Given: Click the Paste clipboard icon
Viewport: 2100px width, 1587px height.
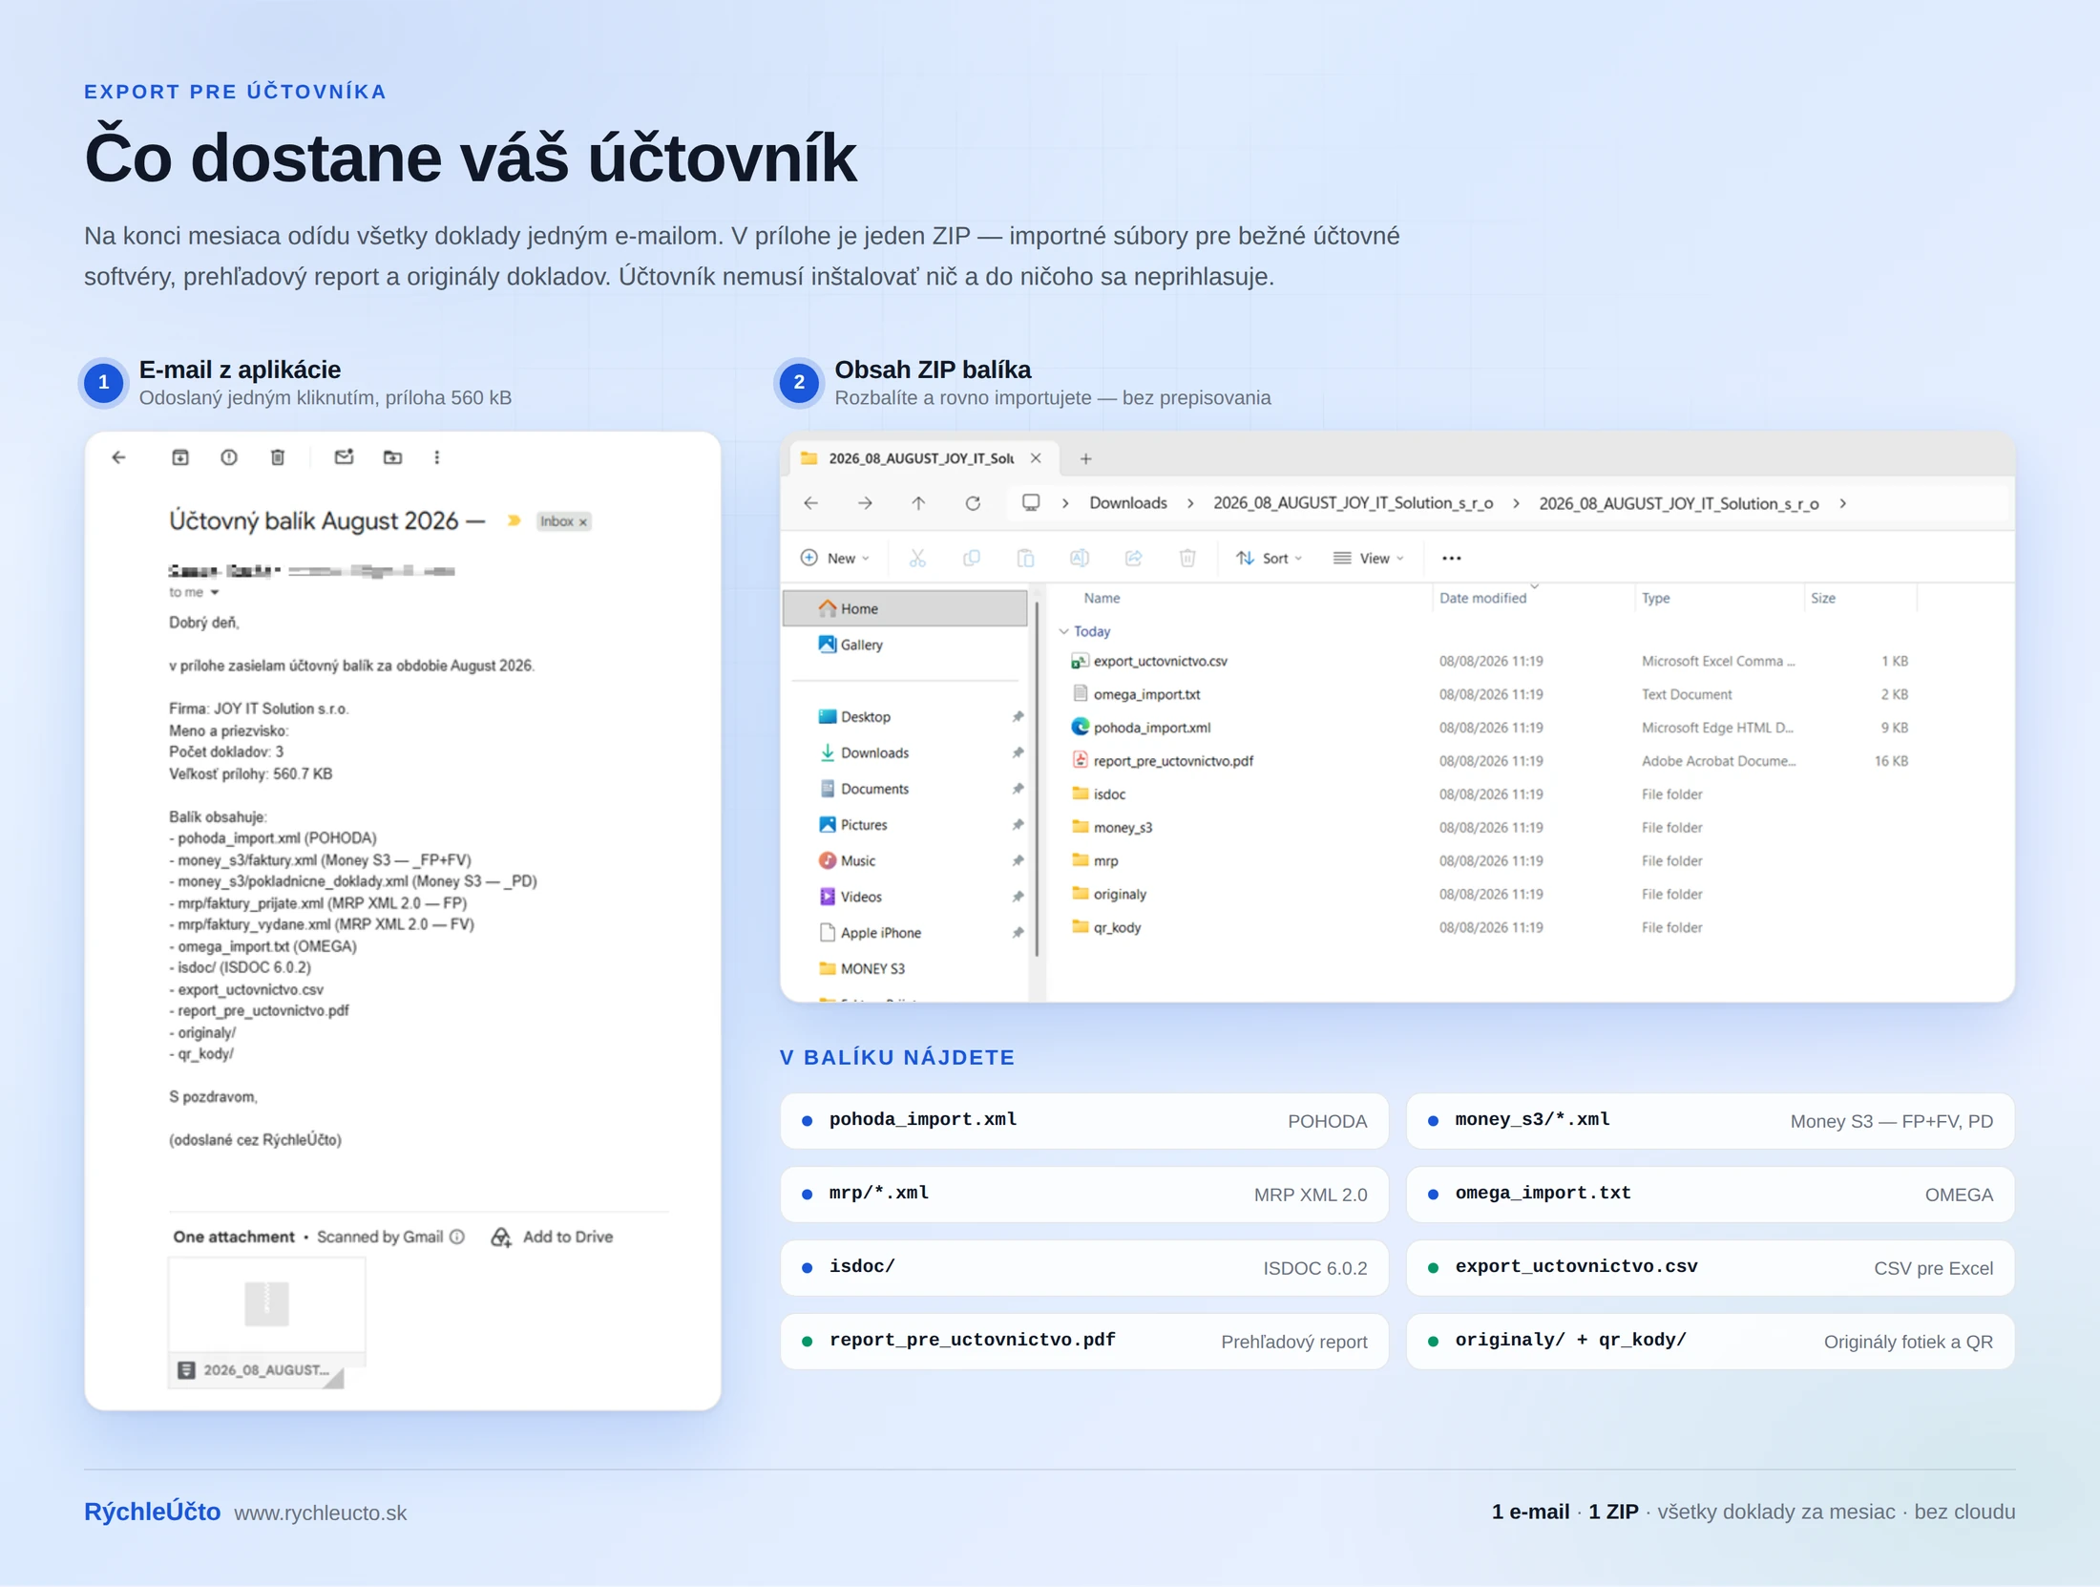Looking at the screenshot, I should [x=1025, y=559].
